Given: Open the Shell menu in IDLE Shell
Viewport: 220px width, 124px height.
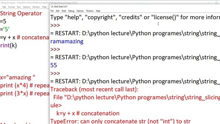Looking at the screenshot, I should (x=64, y=11).
